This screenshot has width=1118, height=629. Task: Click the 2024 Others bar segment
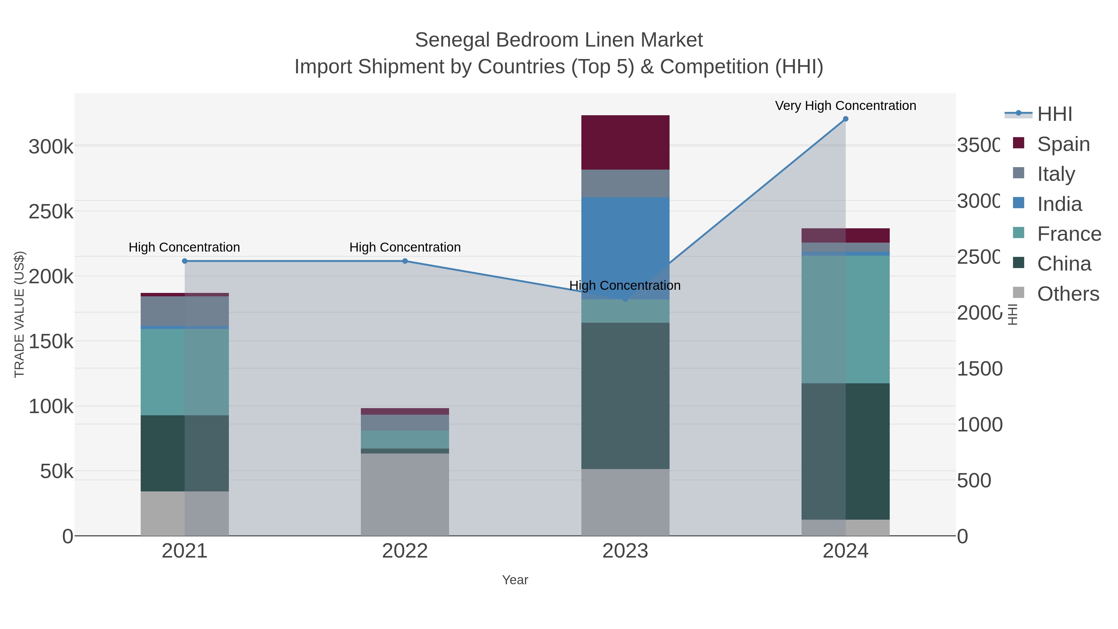coord(845,527)
